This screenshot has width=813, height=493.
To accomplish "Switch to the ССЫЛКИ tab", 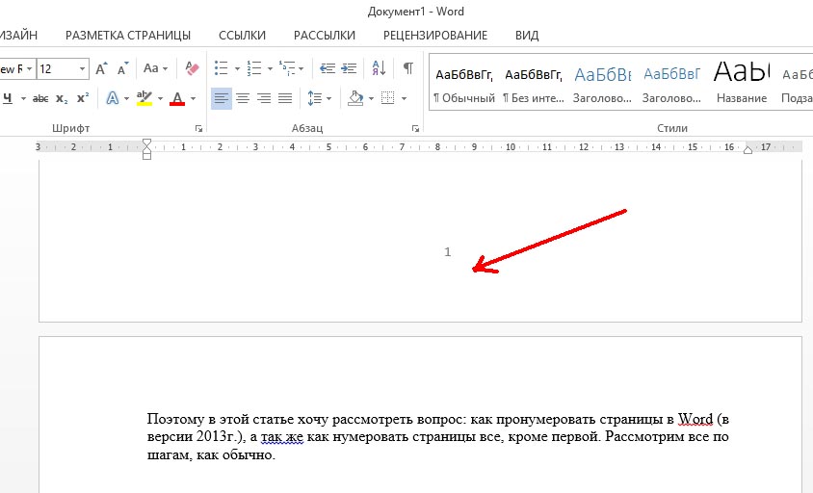I will coord(242,35).
